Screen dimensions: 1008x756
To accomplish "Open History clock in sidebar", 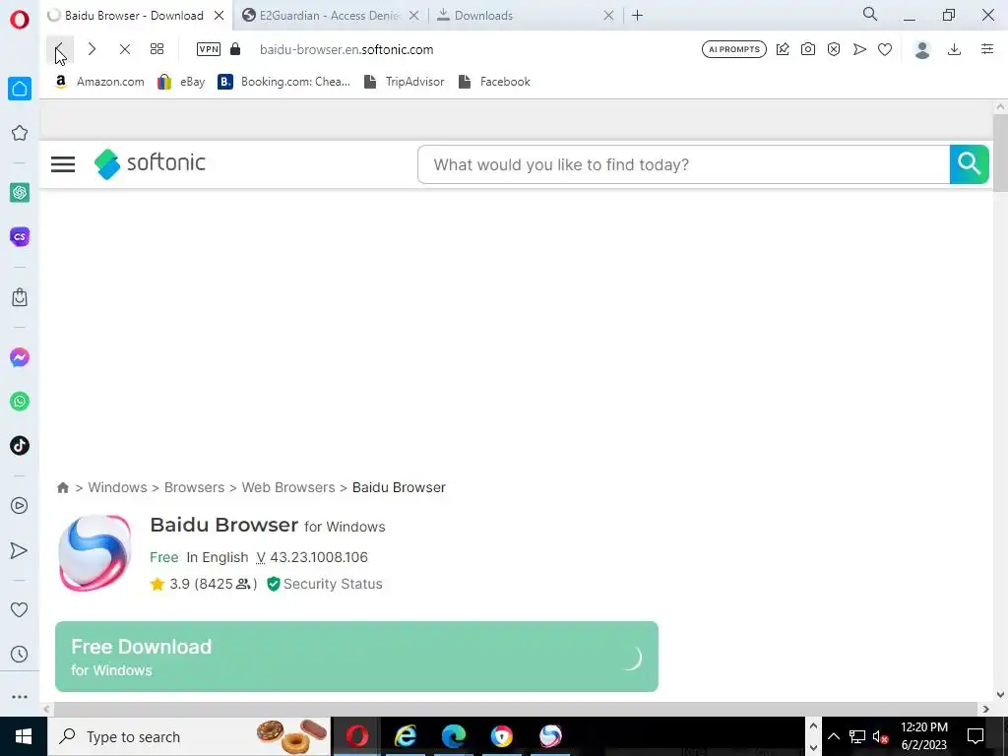I will (x=20, y=655).
